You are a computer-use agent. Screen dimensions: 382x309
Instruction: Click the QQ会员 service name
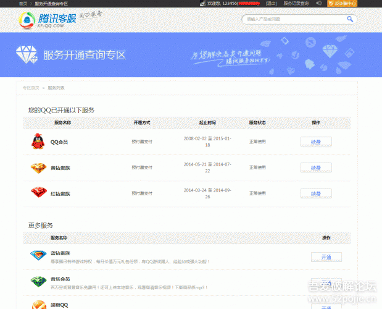pos(59,142)
